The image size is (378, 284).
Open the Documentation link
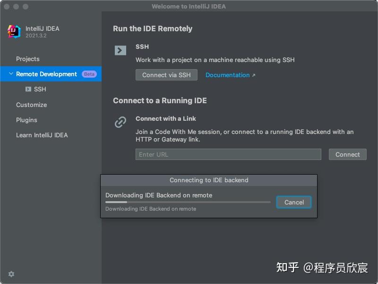[227, 75]
